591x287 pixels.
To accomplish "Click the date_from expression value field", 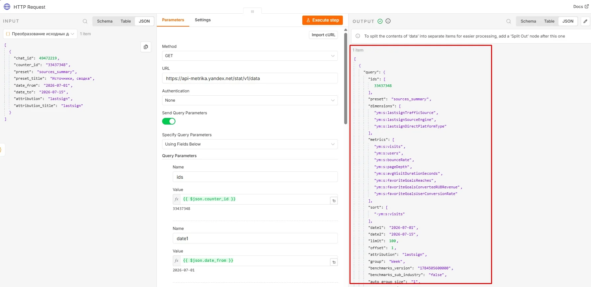I will 255,260.
